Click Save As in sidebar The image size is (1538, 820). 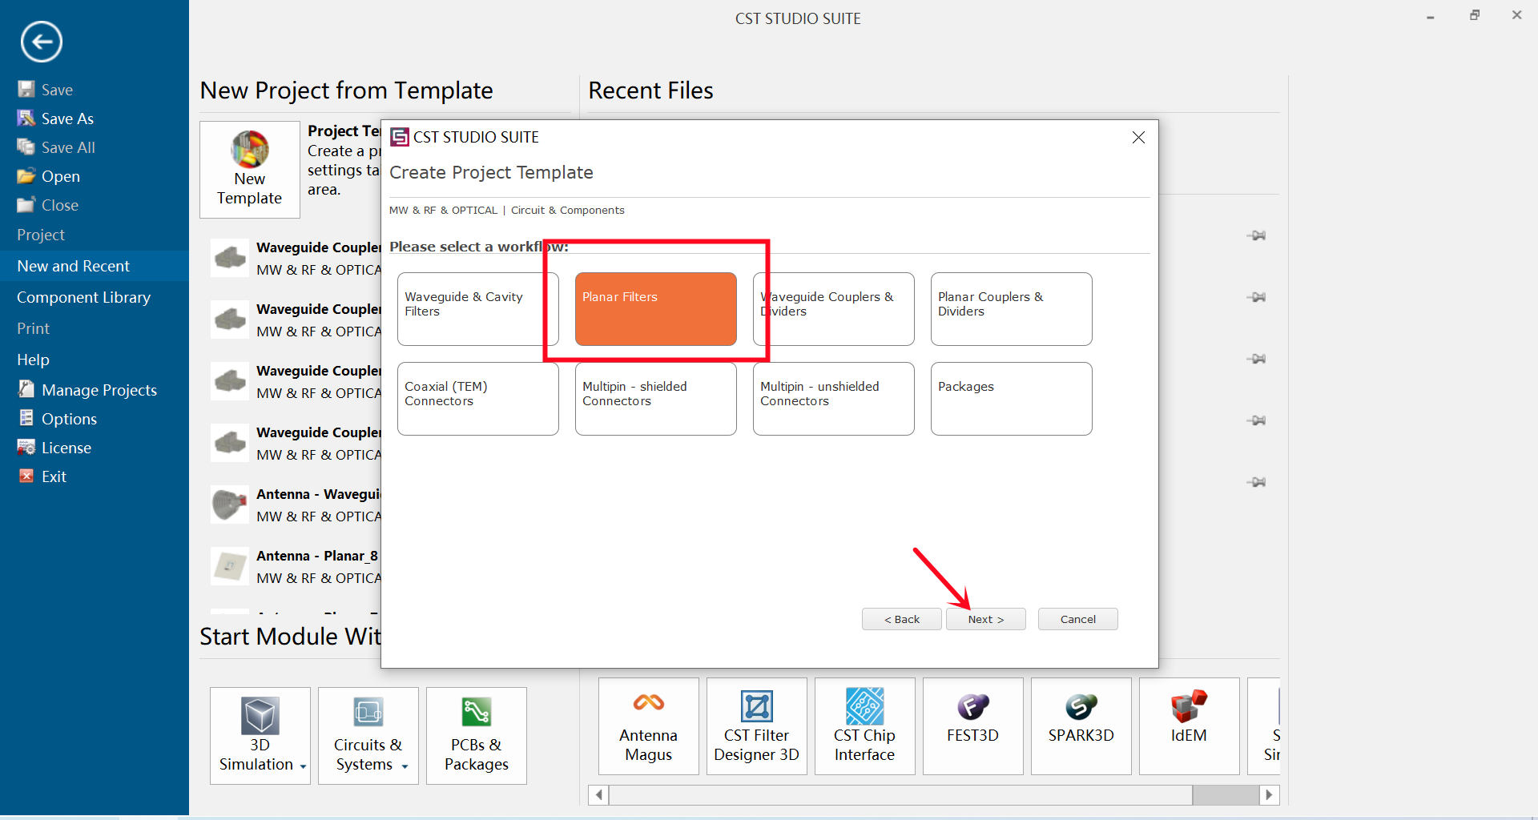click(67, 119)
